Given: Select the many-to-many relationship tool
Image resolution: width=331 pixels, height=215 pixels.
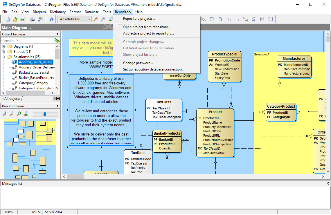Looking at the screenshot, I should pos(245,19).
